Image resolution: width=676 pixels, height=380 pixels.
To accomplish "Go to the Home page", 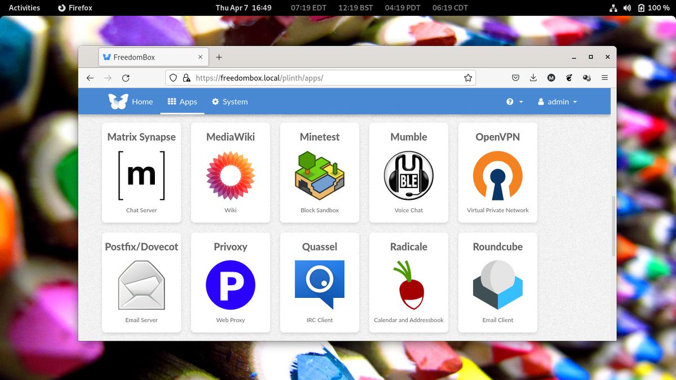I will click(142, 102).
